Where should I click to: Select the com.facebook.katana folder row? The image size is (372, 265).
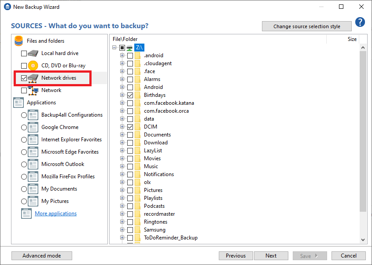click(x=169, y=103)
